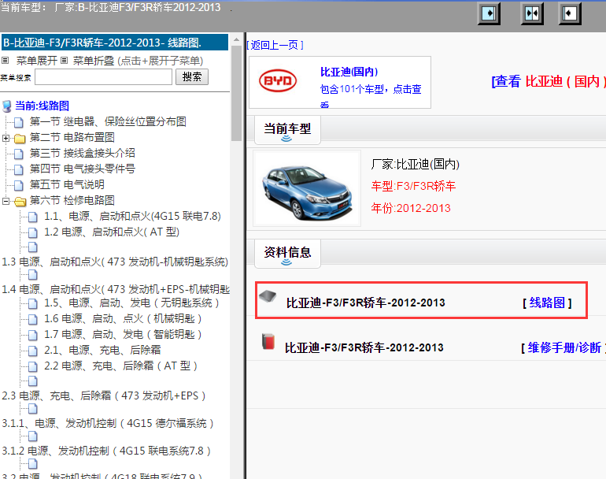This screenshot has height=479, width=606.
Task: Open 3.1.1、电源、发动机控制（4G15 德尔福系统）
Action: pyautogui.click(x=108, y=423)
